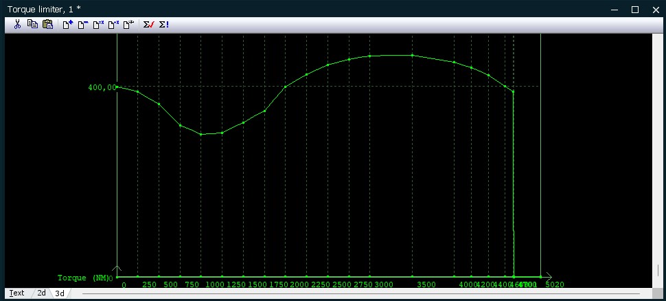Click the horizontal scrollbar track at the bottom
This screenshot has width=666, height=301.
pos(361,293)
